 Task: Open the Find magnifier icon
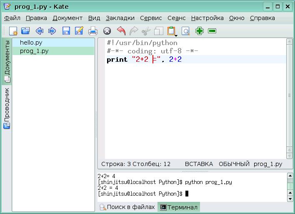pos(185,31)
